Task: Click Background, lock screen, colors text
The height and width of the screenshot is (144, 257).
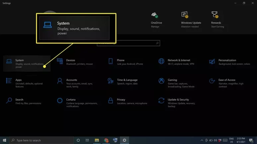Action: [x=234, y=64]
